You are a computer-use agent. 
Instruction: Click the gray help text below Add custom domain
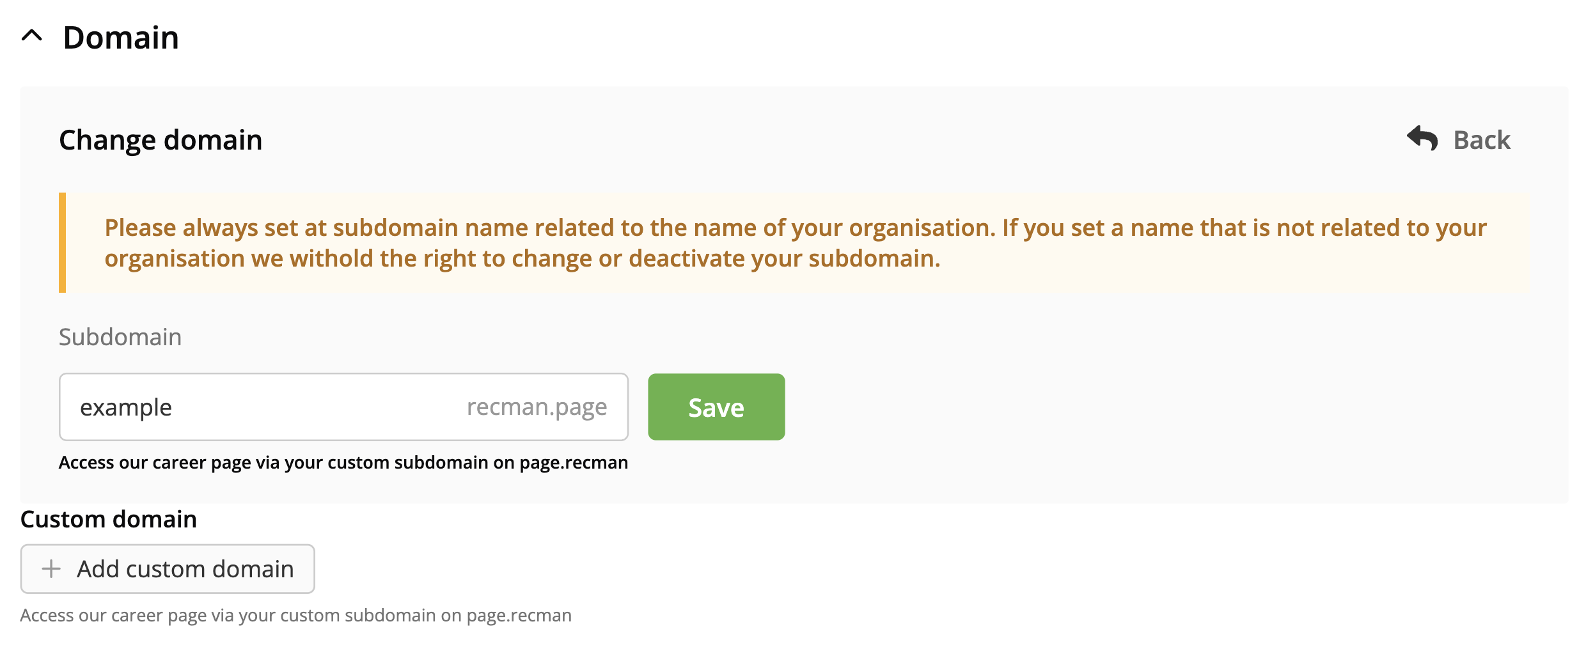click(295, 615)
